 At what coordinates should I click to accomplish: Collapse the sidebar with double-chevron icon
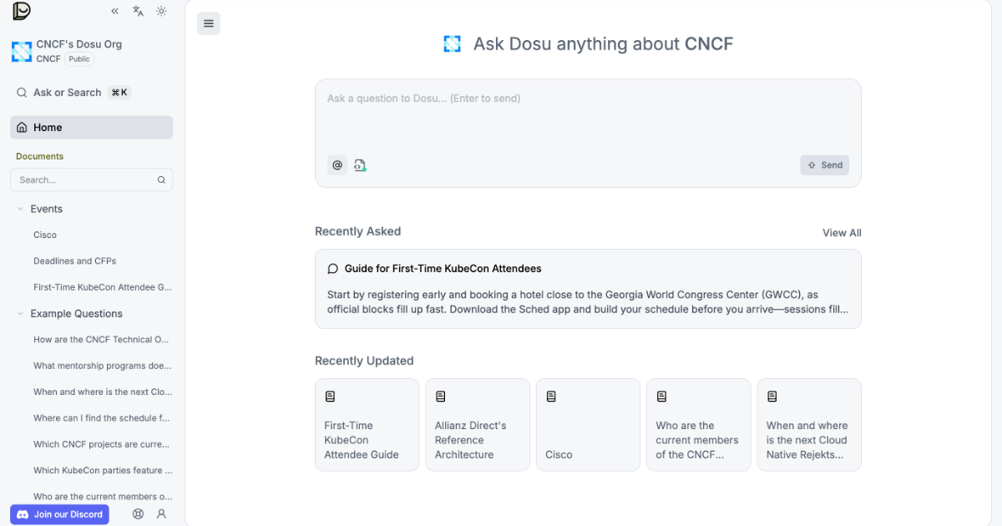[114, 12]
